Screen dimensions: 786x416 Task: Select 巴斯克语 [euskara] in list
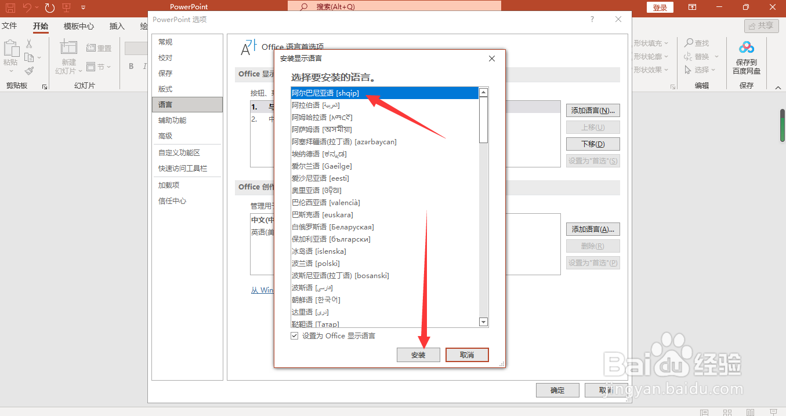[x=385, y=215]
